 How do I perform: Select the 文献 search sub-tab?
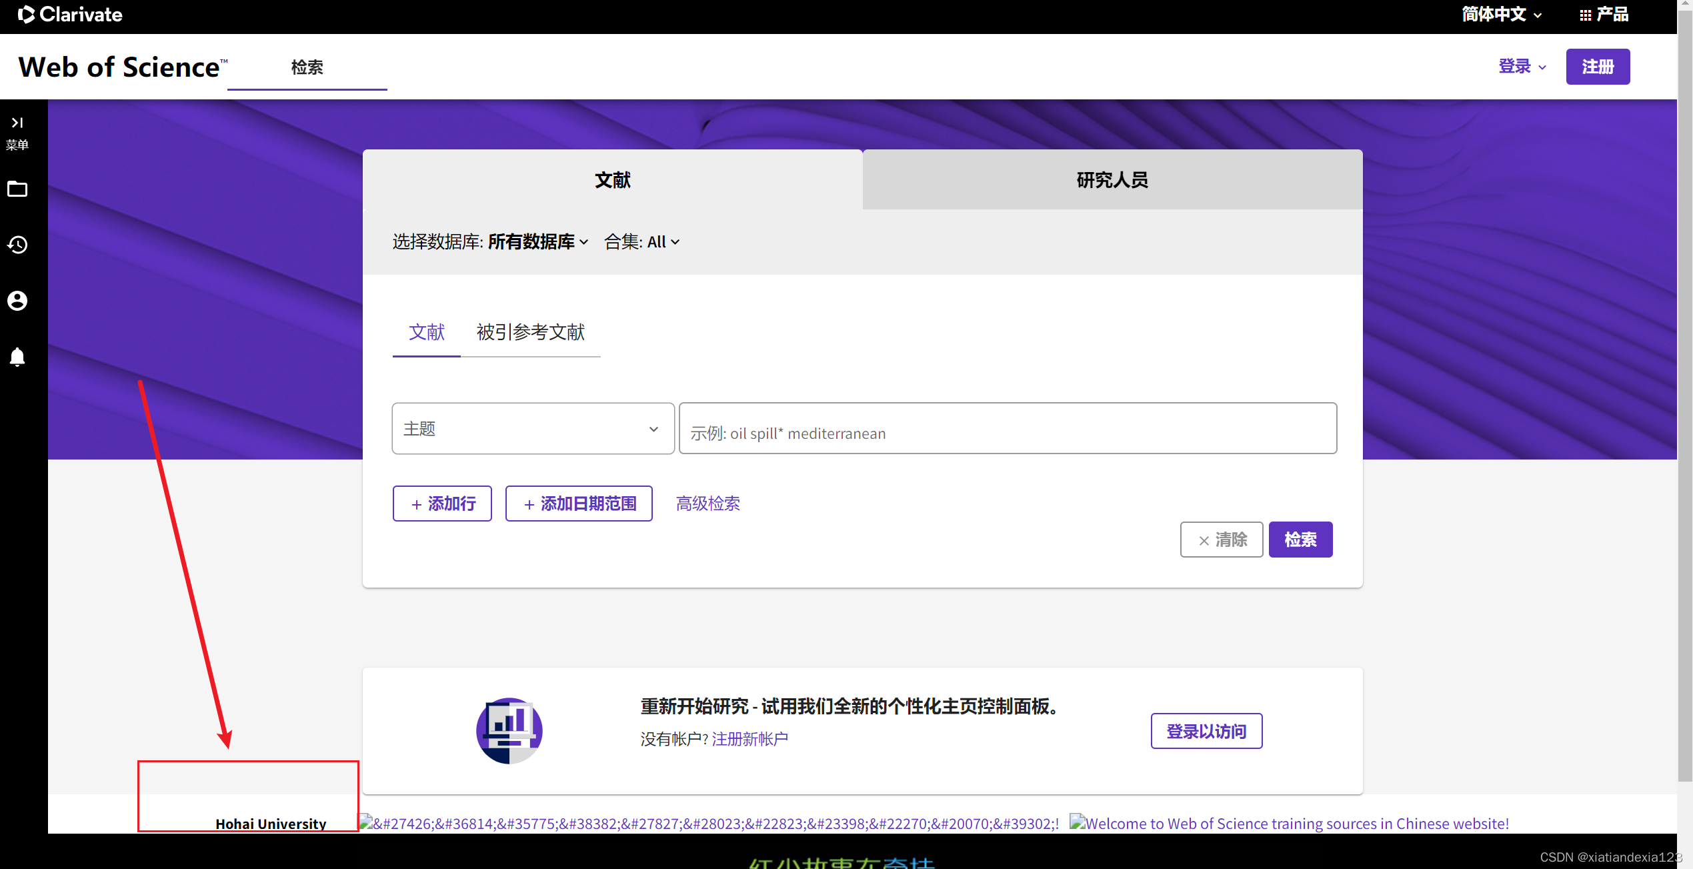427,332
